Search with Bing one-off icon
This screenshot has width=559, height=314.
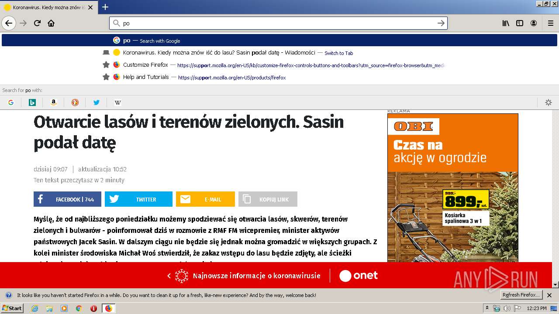tap(32, 102)
